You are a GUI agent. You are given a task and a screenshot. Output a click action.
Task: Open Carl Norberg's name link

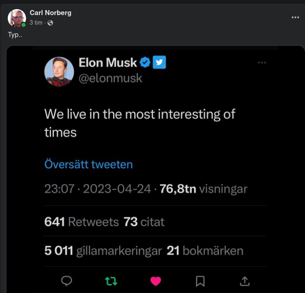50,13
